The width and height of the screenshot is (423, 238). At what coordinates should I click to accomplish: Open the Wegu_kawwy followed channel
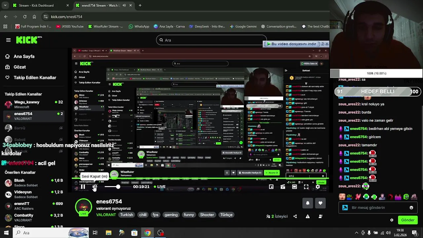coord(33,104)
